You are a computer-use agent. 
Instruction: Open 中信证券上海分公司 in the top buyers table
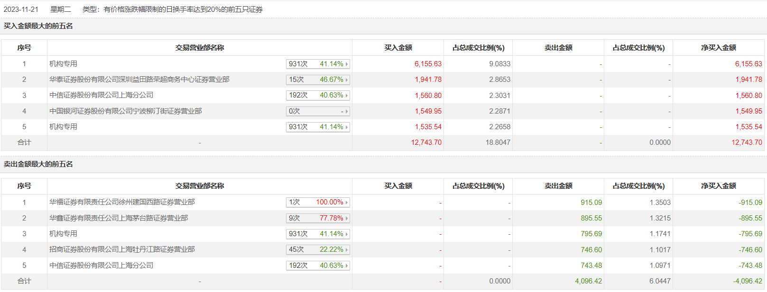click(101, 95)
